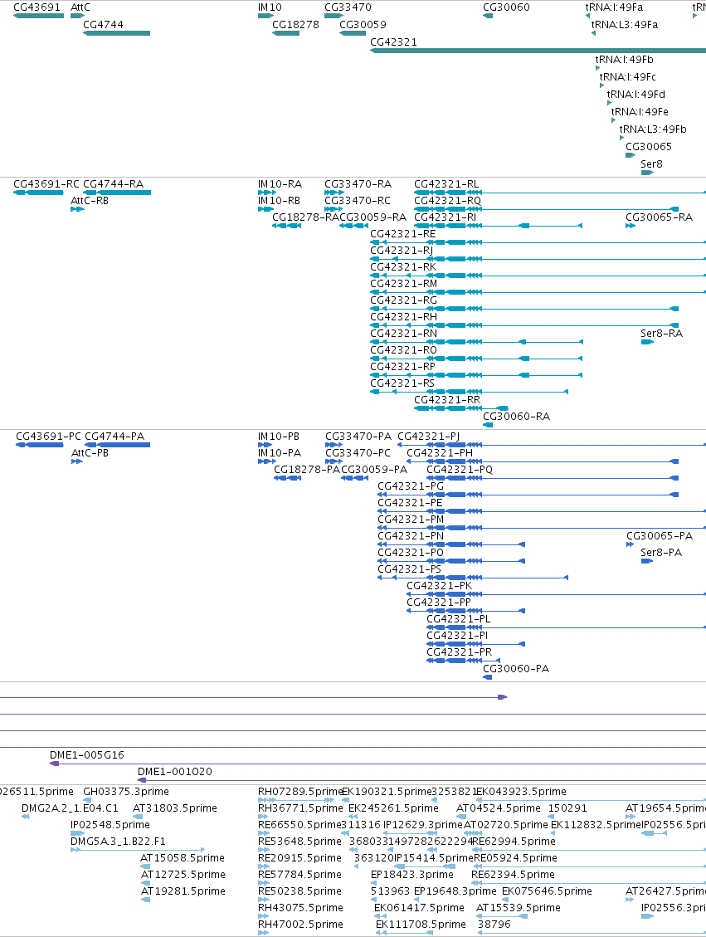Image resolution: width=706 pixels, height=937 pixels.
Task: Select transcript CG42321-RJ
Action: pos(538,259)
